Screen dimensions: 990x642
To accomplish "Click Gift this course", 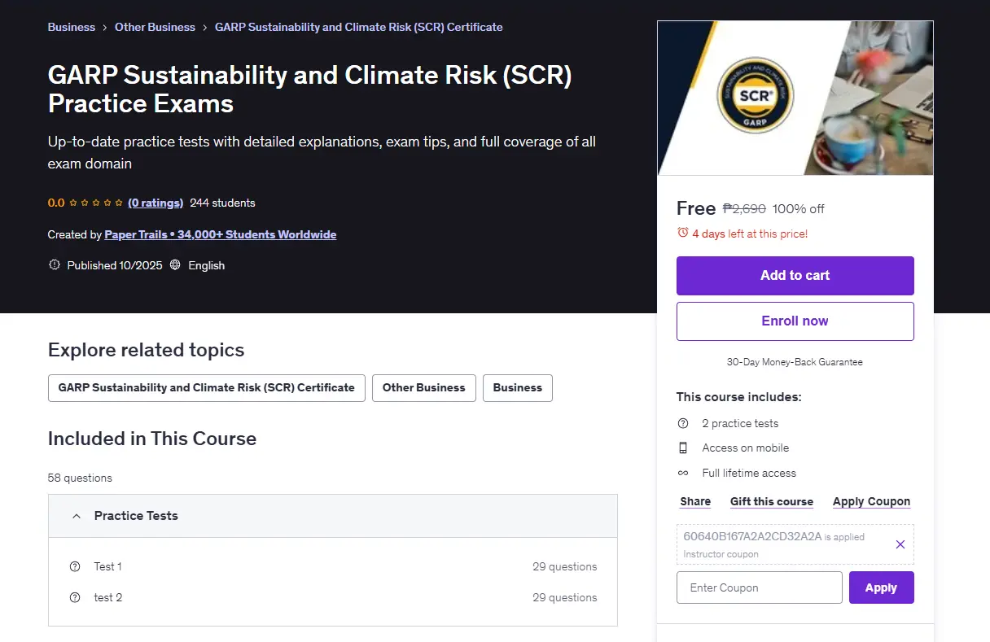I will (x=772, y=501).
